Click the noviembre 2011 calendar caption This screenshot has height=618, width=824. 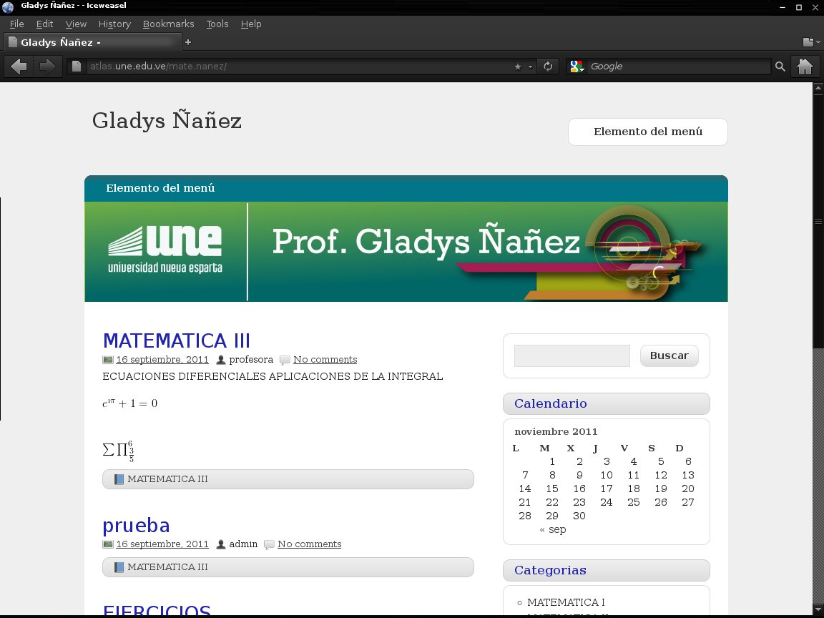[x=556, y=431]
